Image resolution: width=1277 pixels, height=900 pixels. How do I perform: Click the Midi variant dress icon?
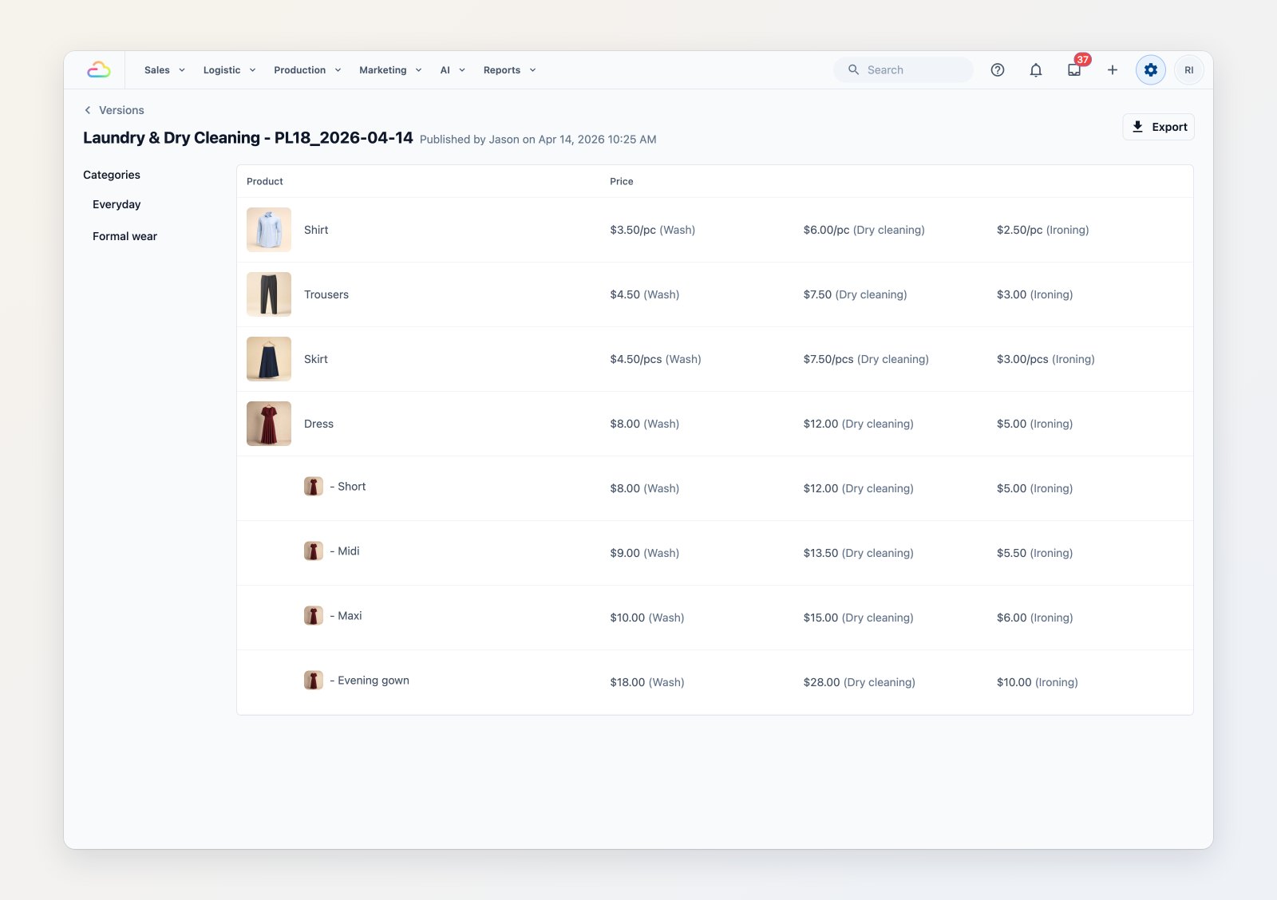[x=314, y=551]
